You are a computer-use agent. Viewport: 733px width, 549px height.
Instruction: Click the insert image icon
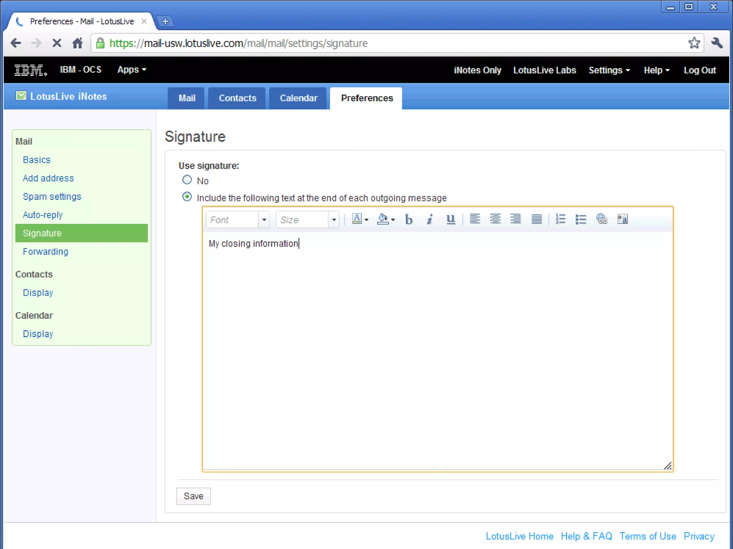click(622, 219)
